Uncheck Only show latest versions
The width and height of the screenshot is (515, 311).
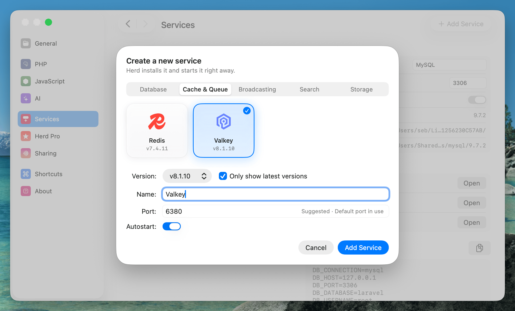(223, 176)
